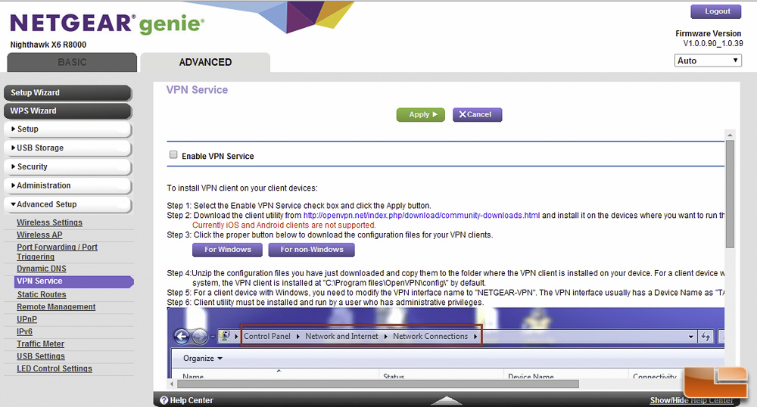Click the Logout button

coord(715,11)
